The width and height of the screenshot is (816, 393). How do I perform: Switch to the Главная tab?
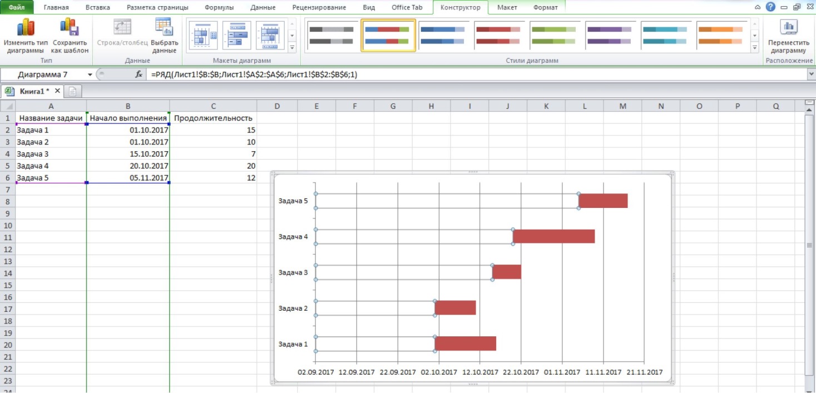(x=56, y=7)
